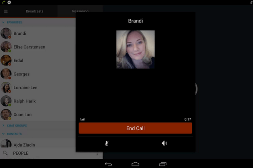The width and height of the screenshot is (253, 168).
Task: Switch to the Broadcasts tab
Action: tap(34, 11)
